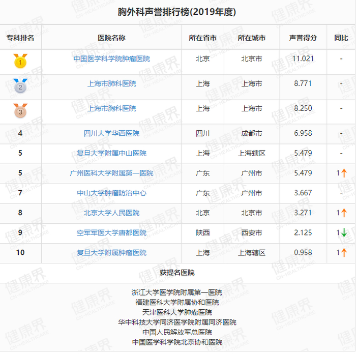
Task: Click the 专科排名 column header
Action: pos(20,38)
